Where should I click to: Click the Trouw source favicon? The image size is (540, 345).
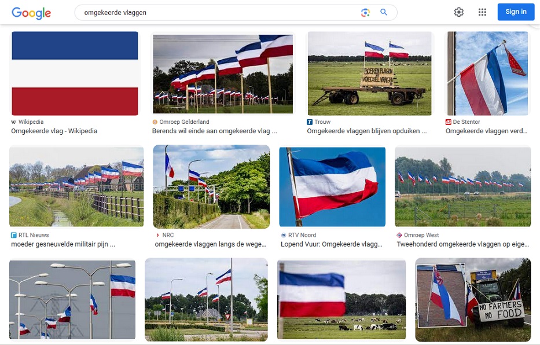[x=310, y=122]
